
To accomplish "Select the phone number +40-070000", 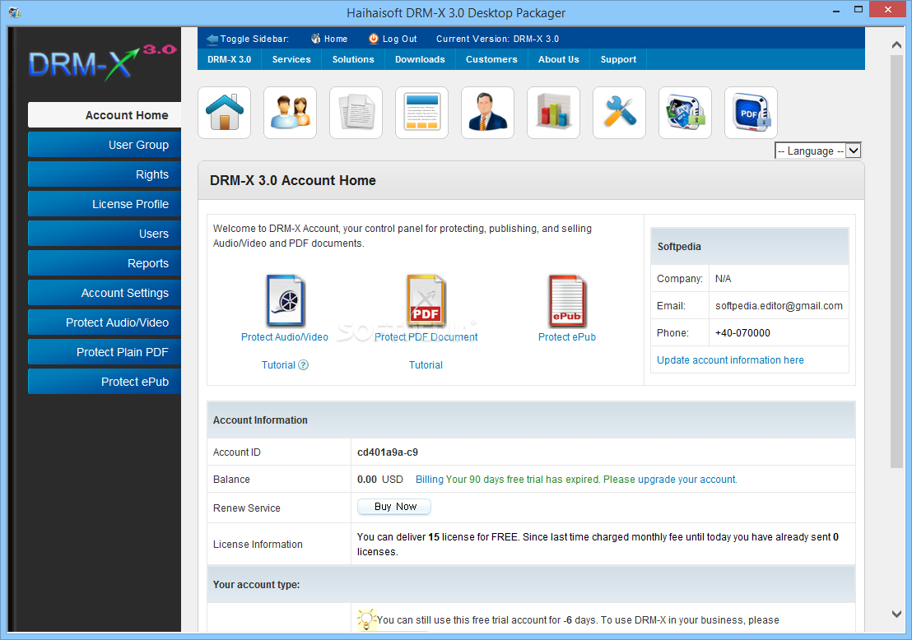I will click(x=742, y=333).
